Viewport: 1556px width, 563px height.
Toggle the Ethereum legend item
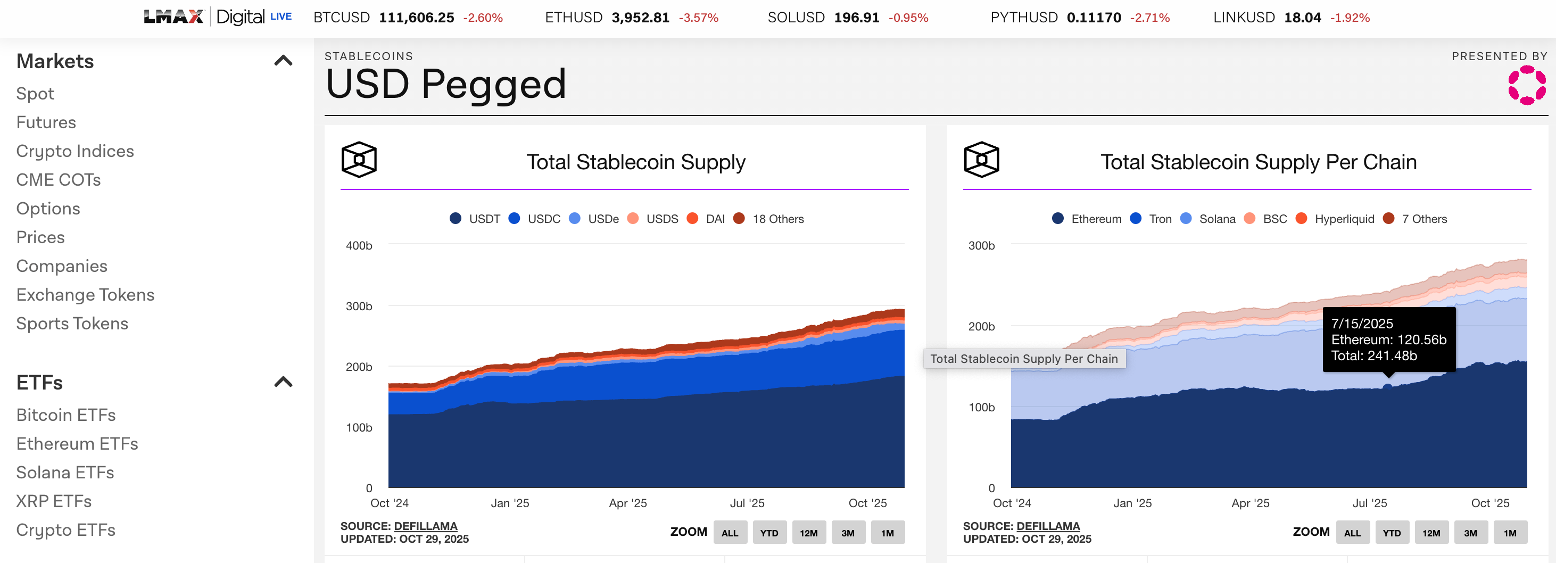click(1088, 219)
